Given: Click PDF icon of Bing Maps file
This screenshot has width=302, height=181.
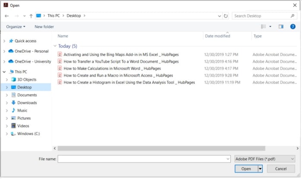Looking at the screenshot, I should click(x=60, y=54).
